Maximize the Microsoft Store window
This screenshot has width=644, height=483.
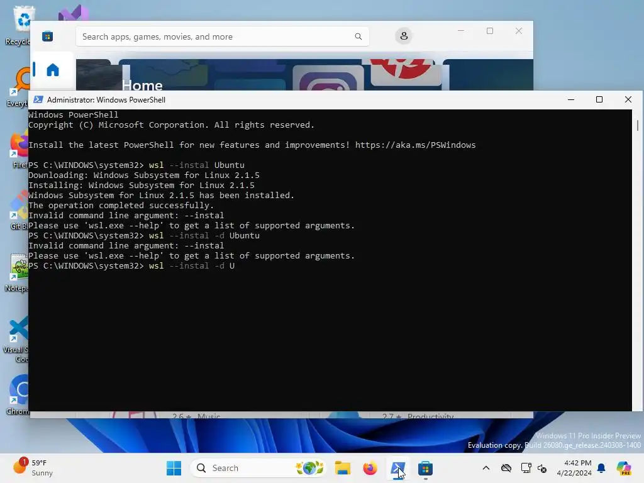tap(489, 31)
